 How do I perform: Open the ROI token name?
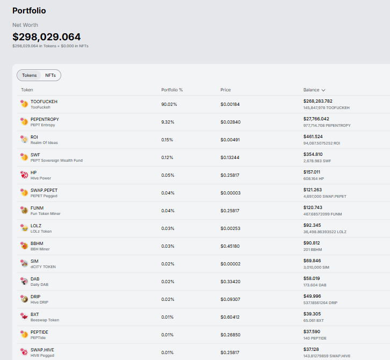click(34, 137)
